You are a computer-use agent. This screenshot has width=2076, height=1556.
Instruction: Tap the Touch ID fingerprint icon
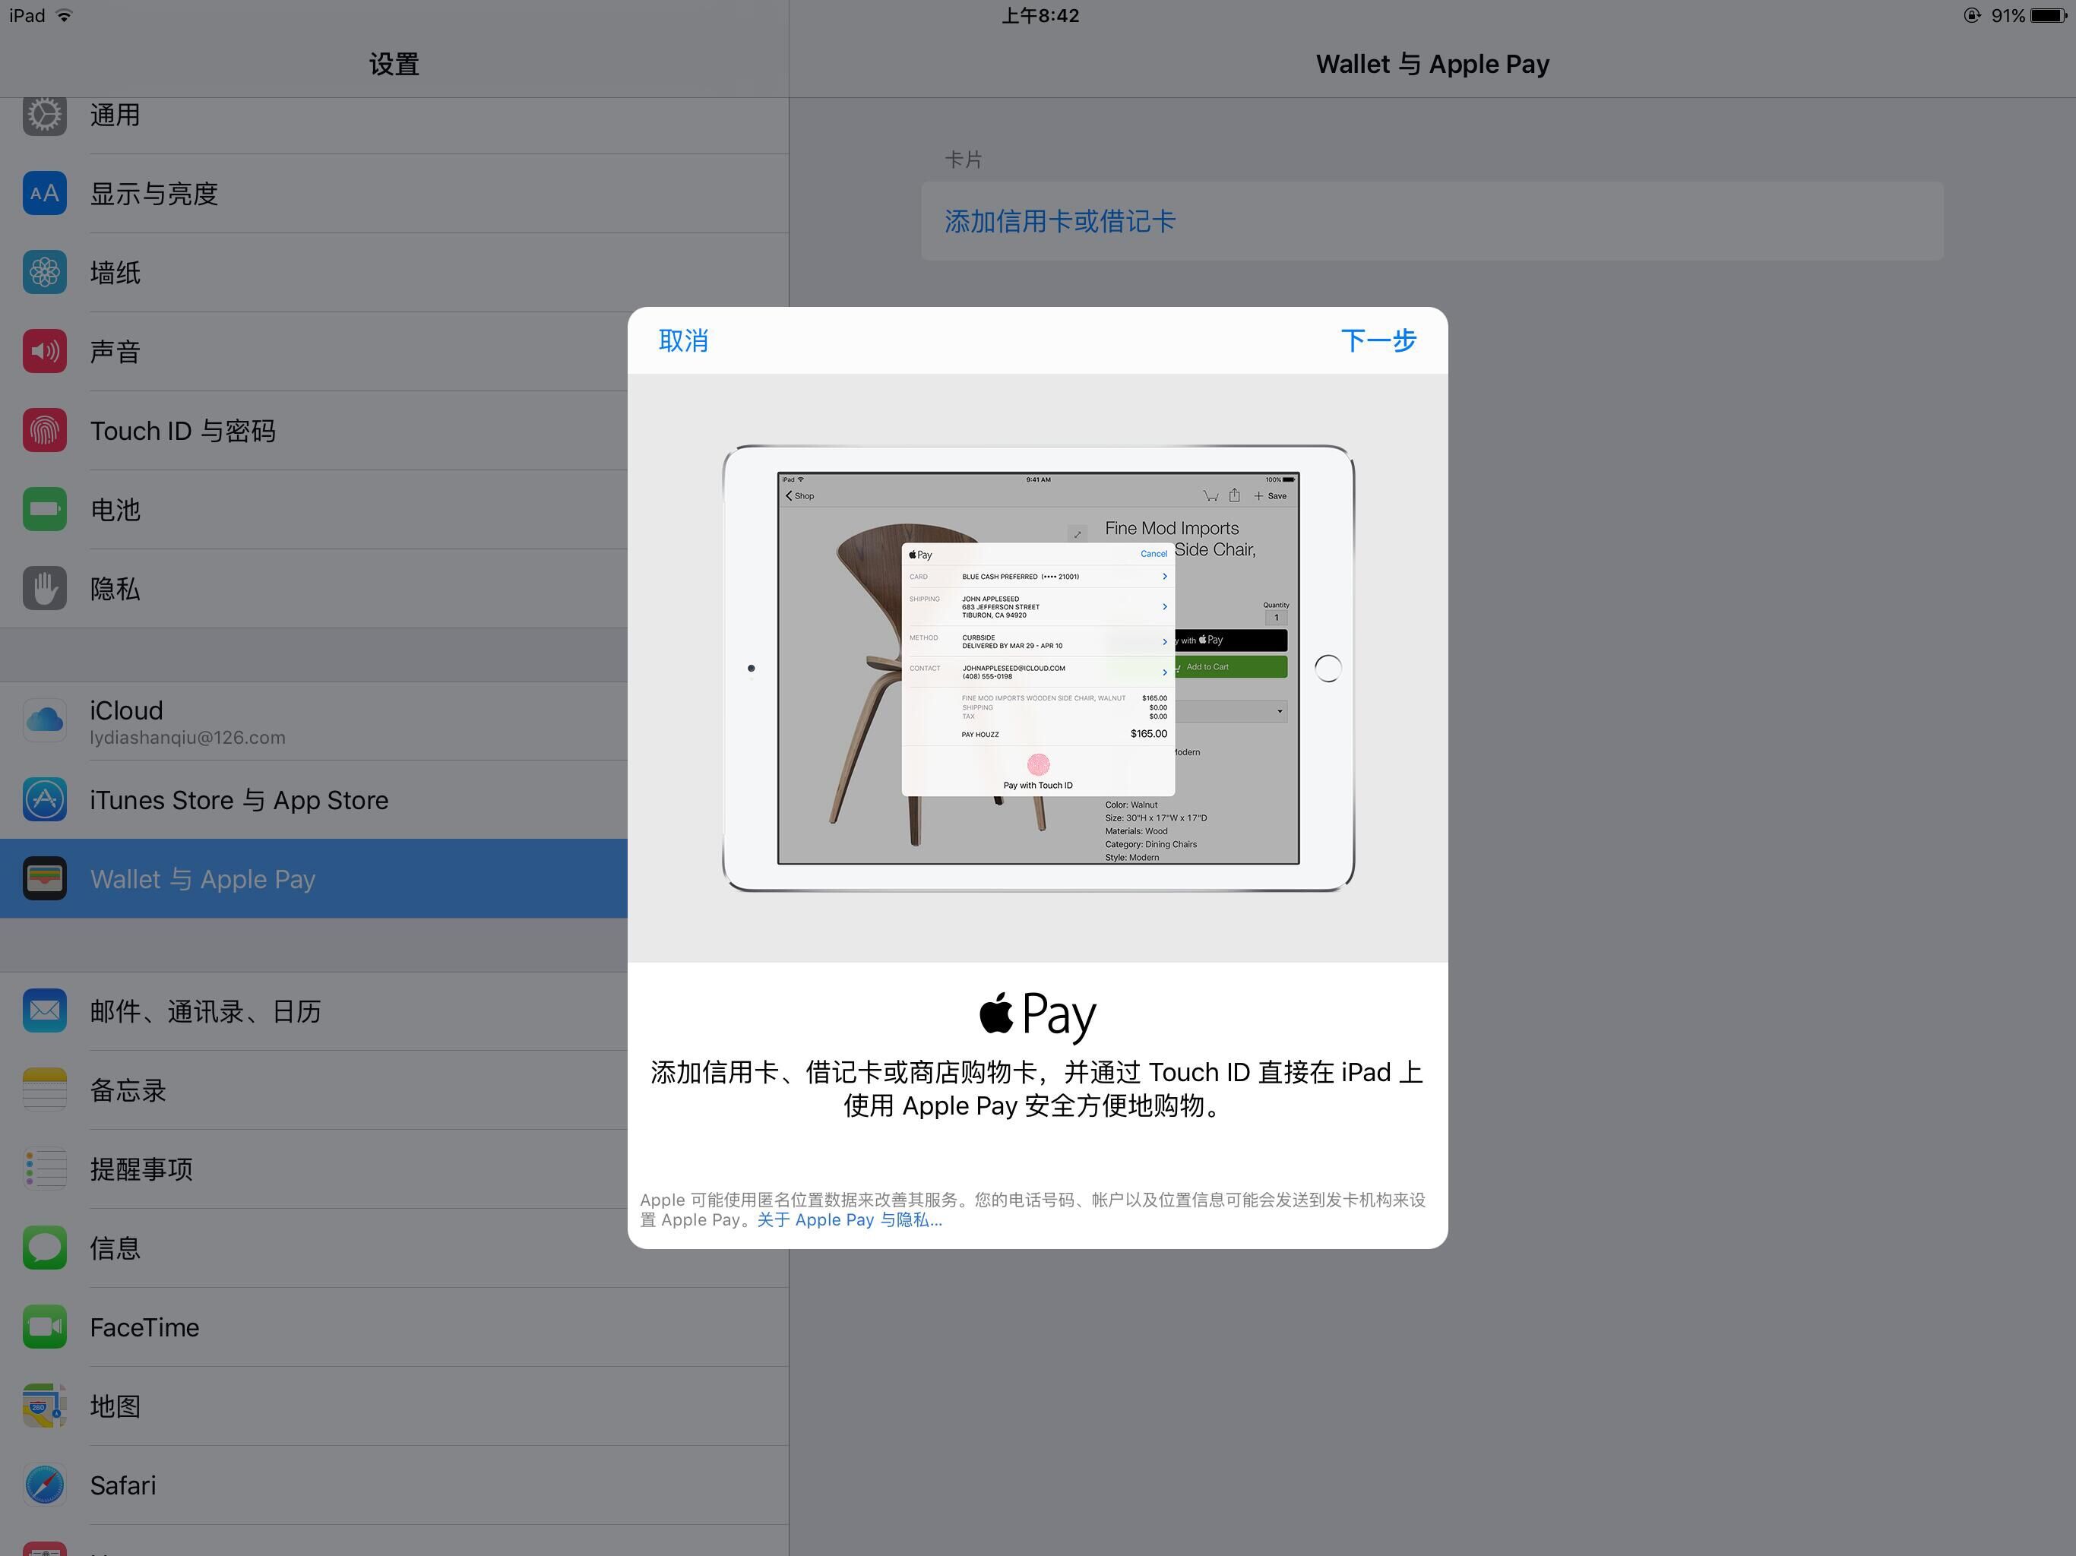[44, 430]
